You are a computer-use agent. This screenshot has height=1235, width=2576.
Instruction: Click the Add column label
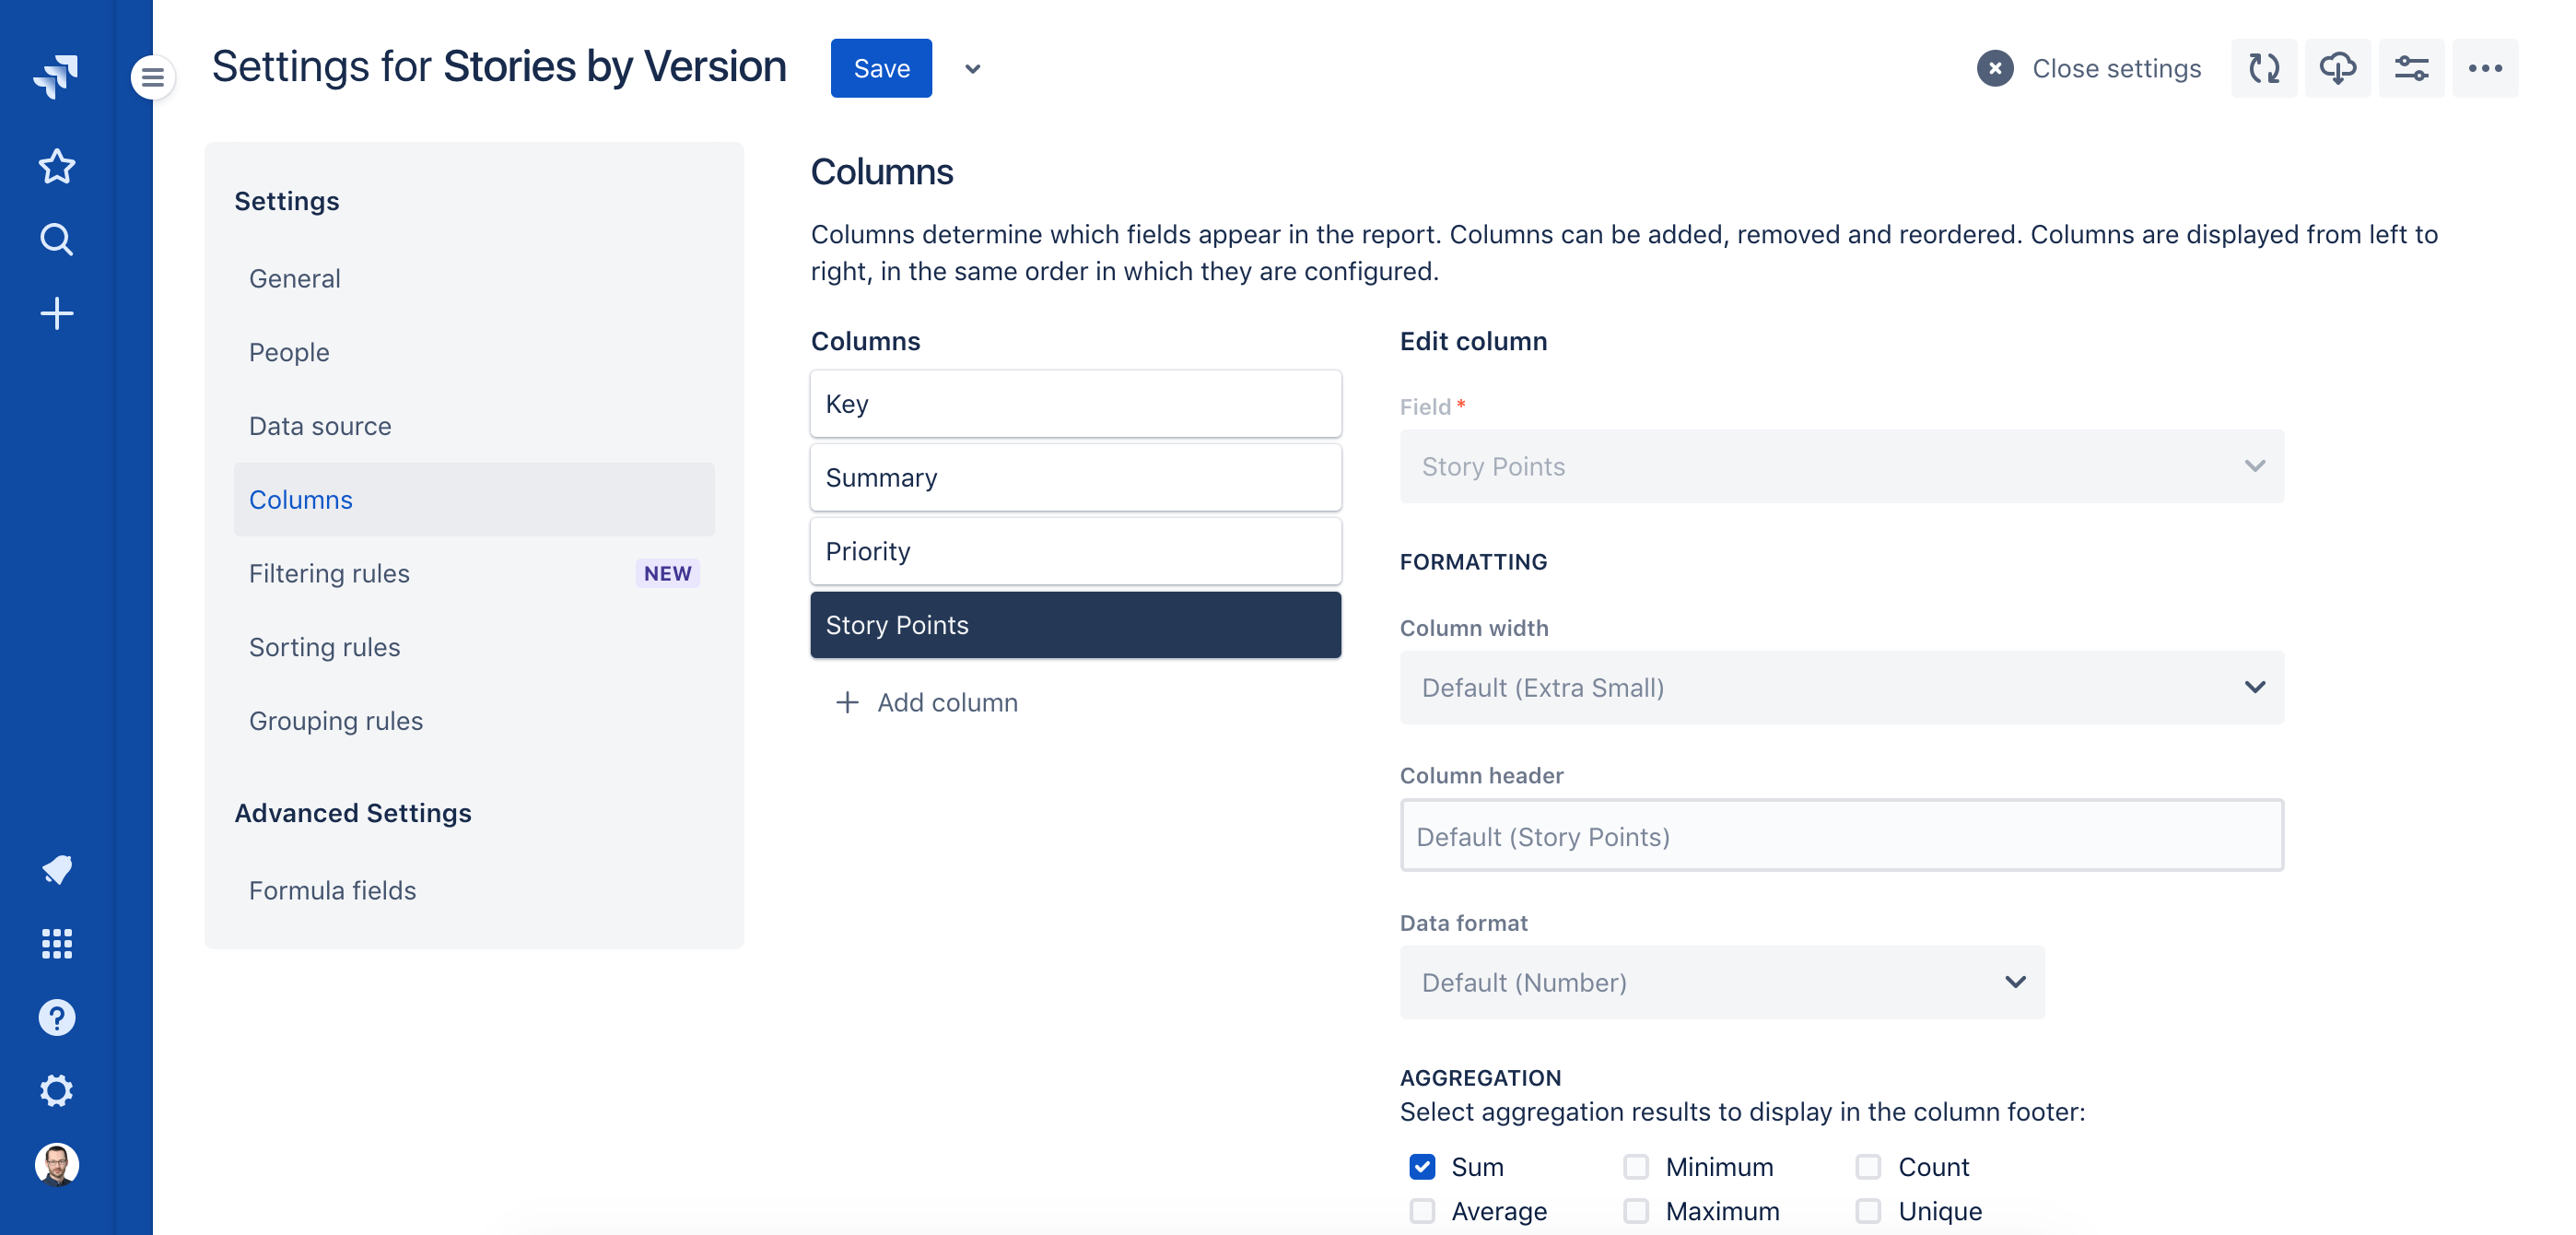947,702
